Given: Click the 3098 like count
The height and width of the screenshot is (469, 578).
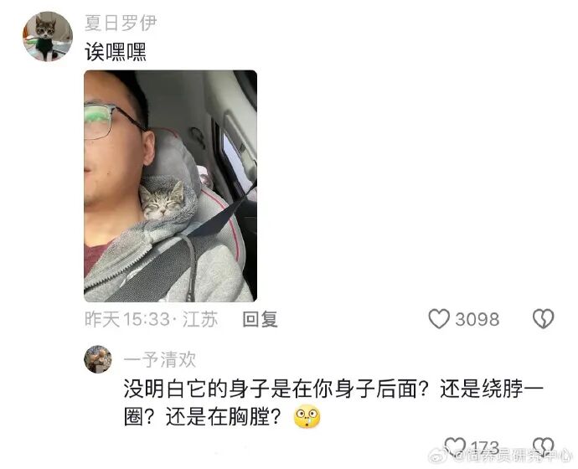Looking at the screenshot, I should [x=477, y=319].
